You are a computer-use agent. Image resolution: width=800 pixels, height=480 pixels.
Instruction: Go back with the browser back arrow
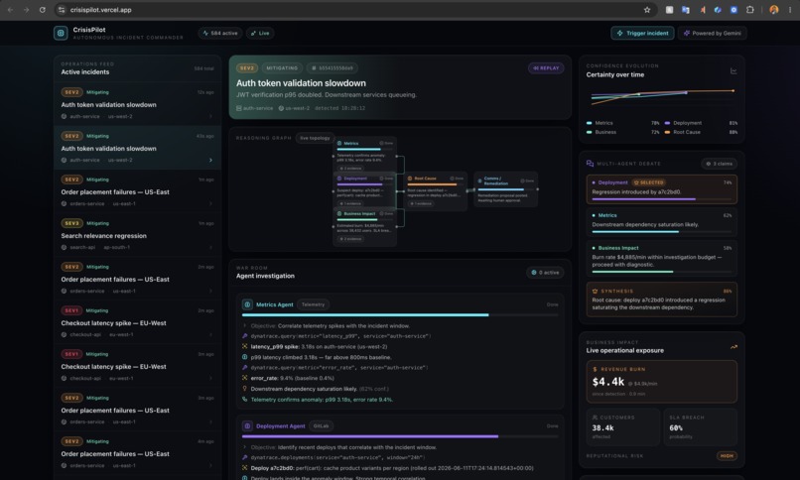(x=10, y=10)
